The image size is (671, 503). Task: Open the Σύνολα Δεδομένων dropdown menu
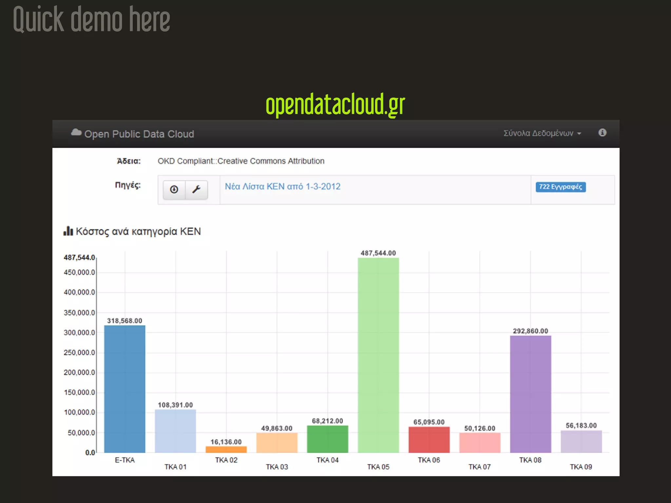point(538,133)
